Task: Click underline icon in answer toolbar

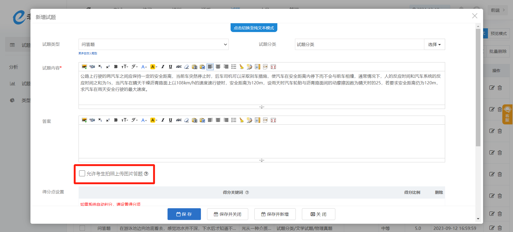Action: click(x=170, y=120)
